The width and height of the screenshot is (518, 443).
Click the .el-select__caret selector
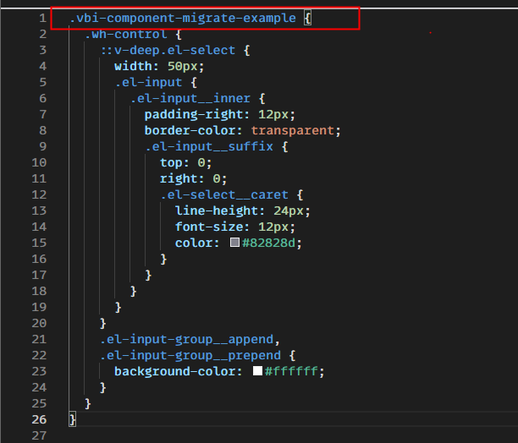[x=224, y=194]
